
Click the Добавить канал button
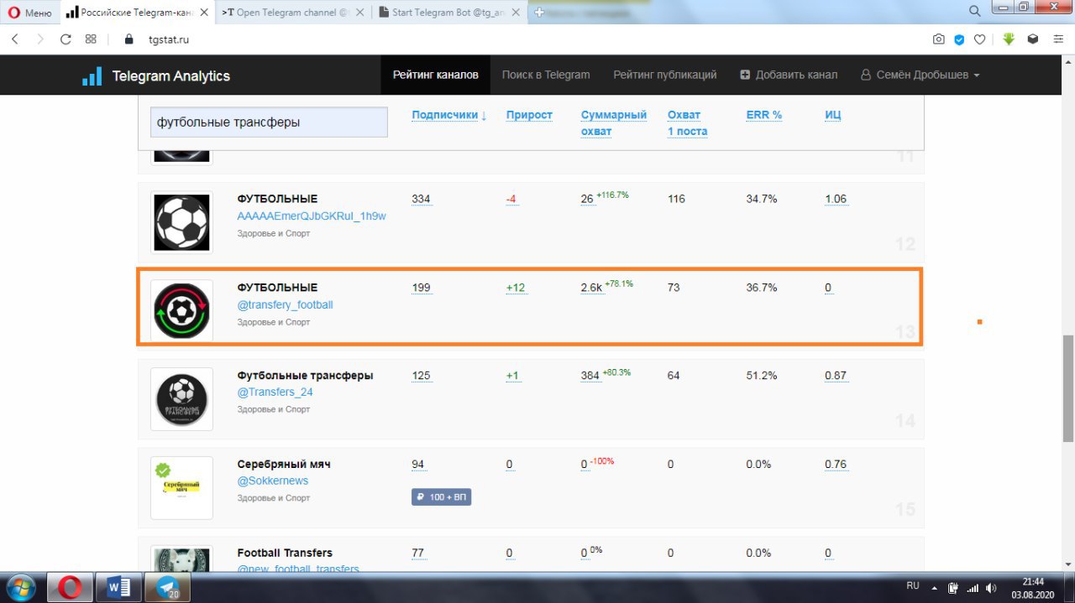[789, 75]
